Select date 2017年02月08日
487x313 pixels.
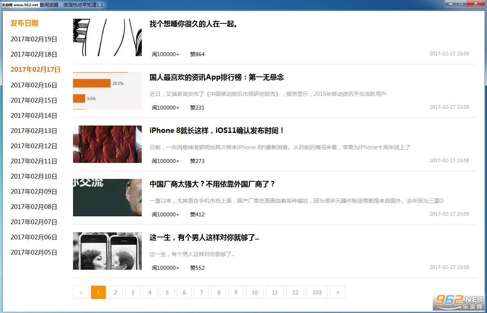click(34, 207)
